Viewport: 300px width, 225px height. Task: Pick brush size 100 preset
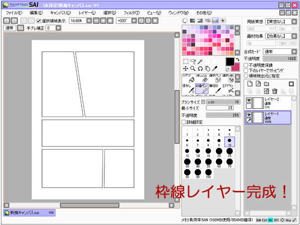[208, 174]
